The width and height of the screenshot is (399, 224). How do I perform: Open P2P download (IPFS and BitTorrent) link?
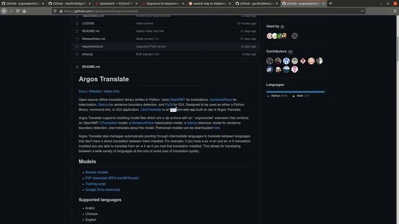click(x=112, y=178)
